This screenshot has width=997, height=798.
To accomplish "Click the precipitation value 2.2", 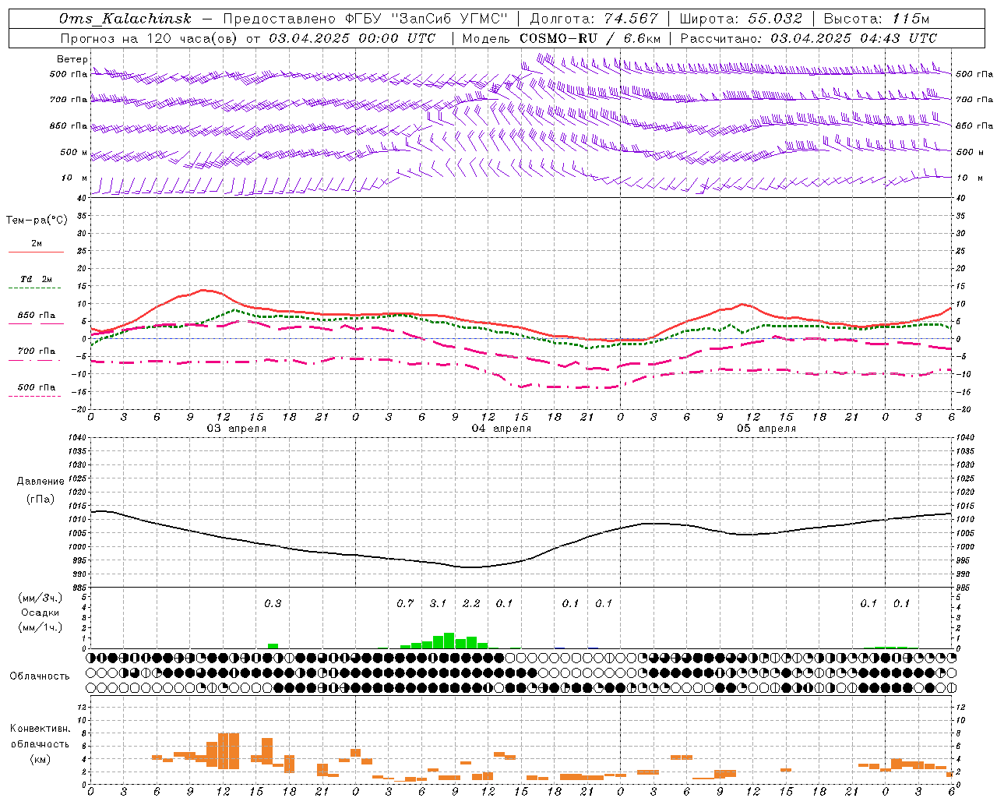I will 471,604.
